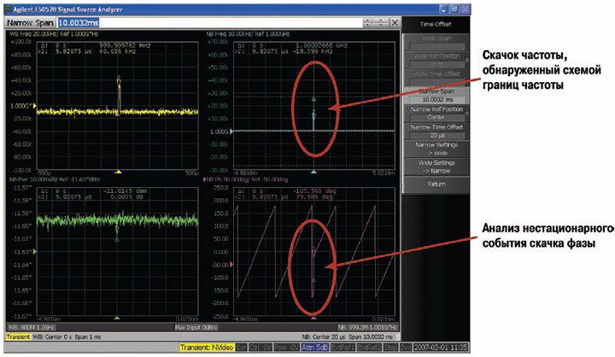Click the Max Input 0dBm label
This screenshot has height=357, width=615.
tap(196, 327)
